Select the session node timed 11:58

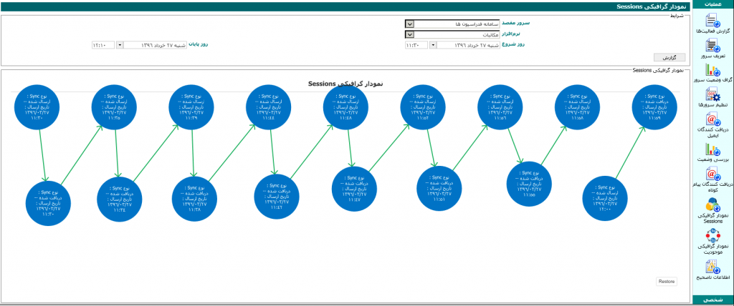coord(577,107)
